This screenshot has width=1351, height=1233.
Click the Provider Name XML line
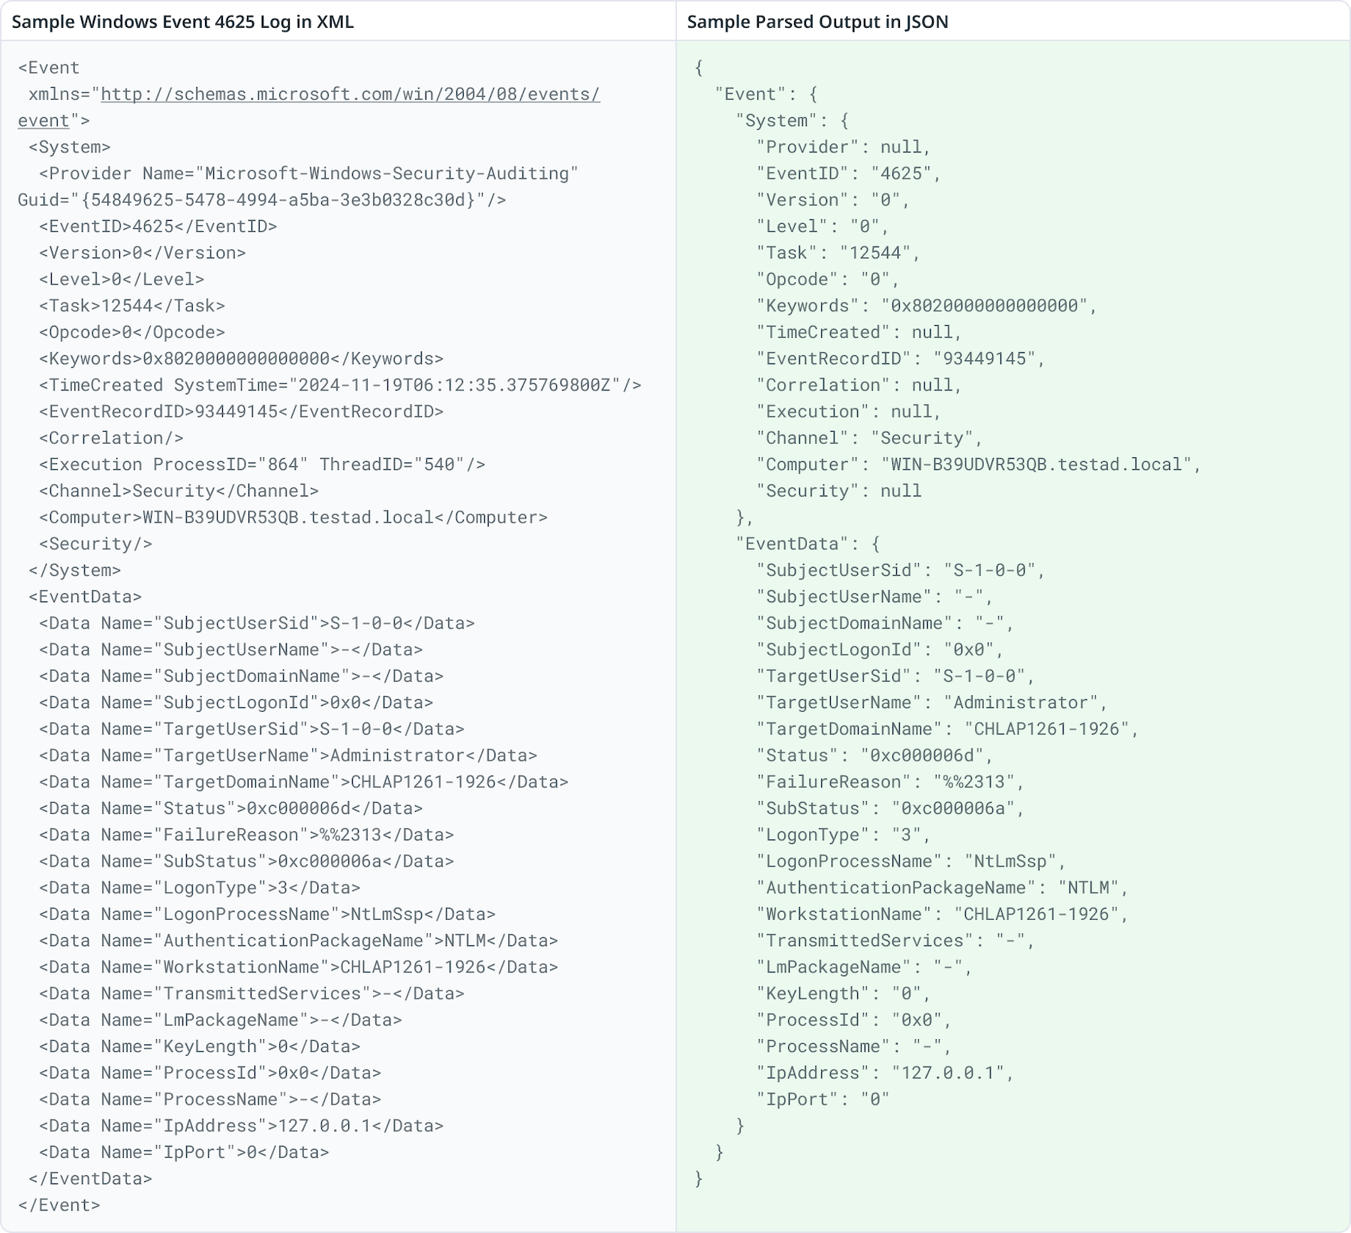point(308,173)
